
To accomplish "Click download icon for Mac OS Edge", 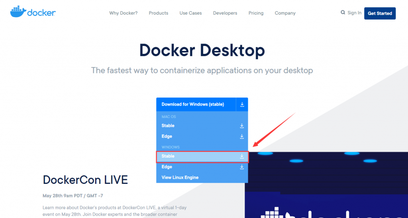I will [242, 136].
